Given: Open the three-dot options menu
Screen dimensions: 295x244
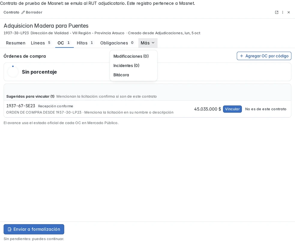Looking at the screenshot, I should pos(283,12).
